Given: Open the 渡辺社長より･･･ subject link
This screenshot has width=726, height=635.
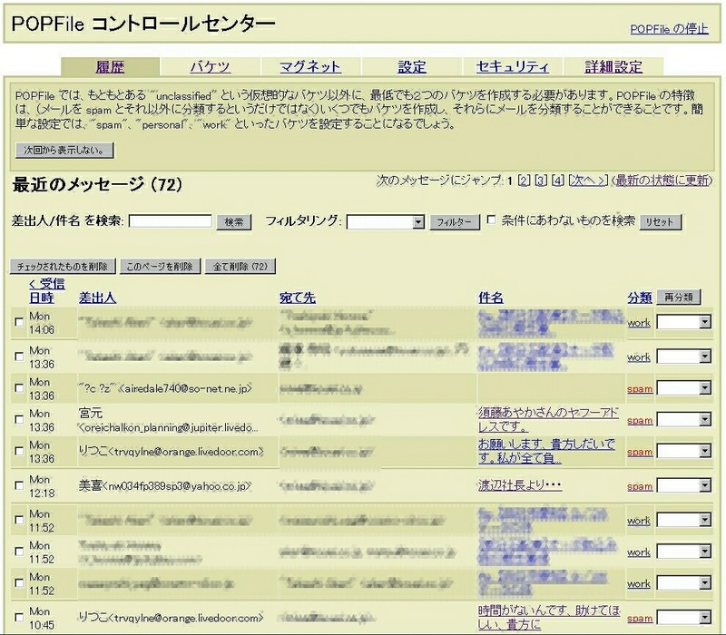Looking at the screenshot, I should coord(520,485).
